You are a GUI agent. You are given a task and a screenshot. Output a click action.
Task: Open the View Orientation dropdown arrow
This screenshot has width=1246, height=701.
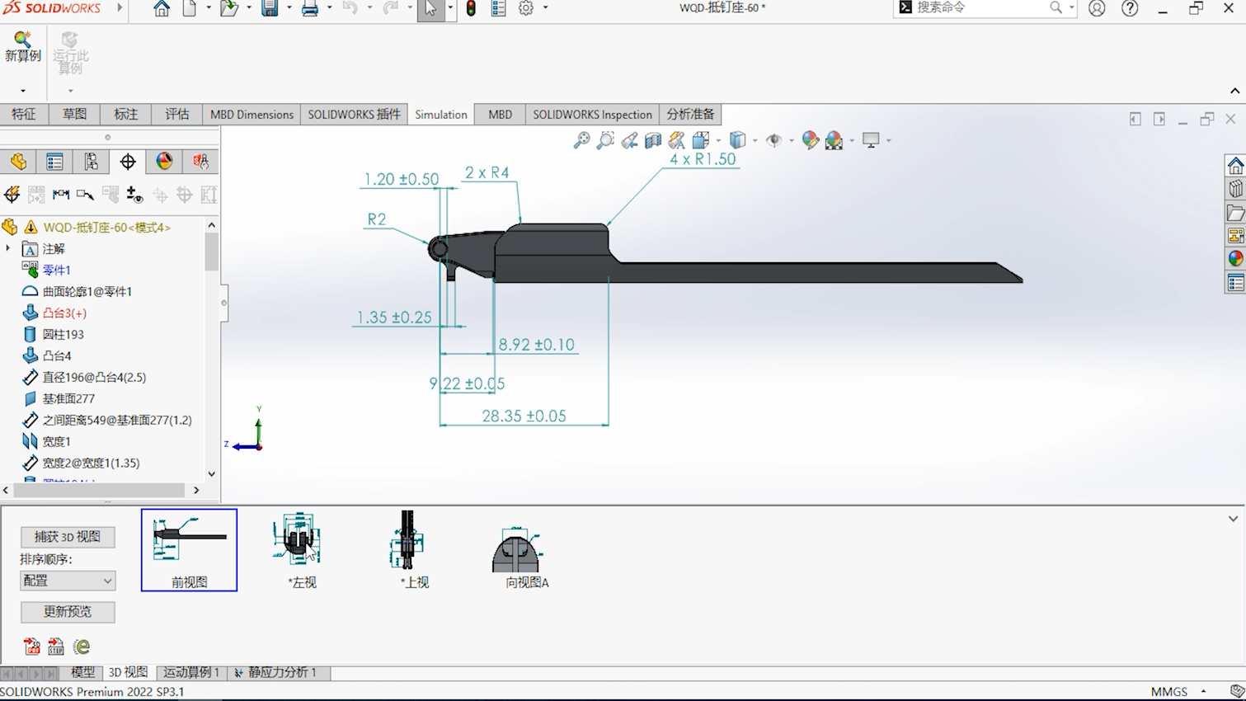(x=718, y=140)
